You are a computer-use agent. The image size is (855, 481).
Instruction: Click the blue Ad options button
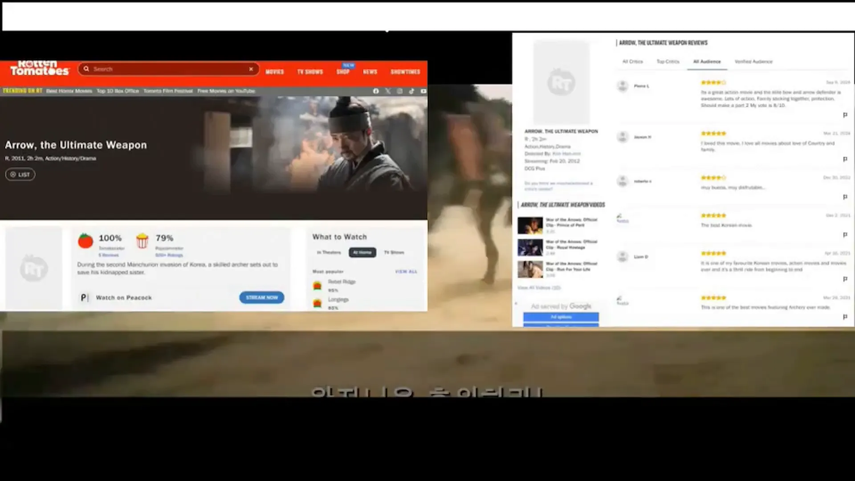click(x=561, y=317)
